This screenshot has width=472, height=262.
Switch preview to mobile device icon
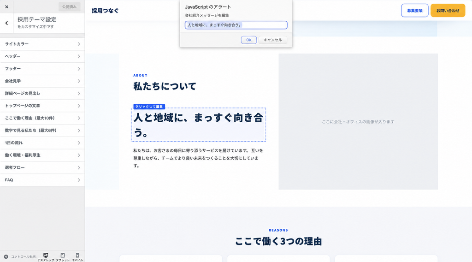(x=77, y=257)
